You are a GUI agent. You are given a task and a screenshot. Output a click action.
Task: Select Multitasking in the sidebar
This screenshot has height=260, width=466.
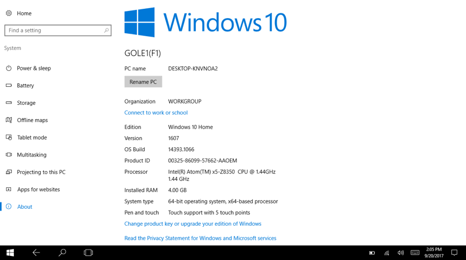(31, 155)
